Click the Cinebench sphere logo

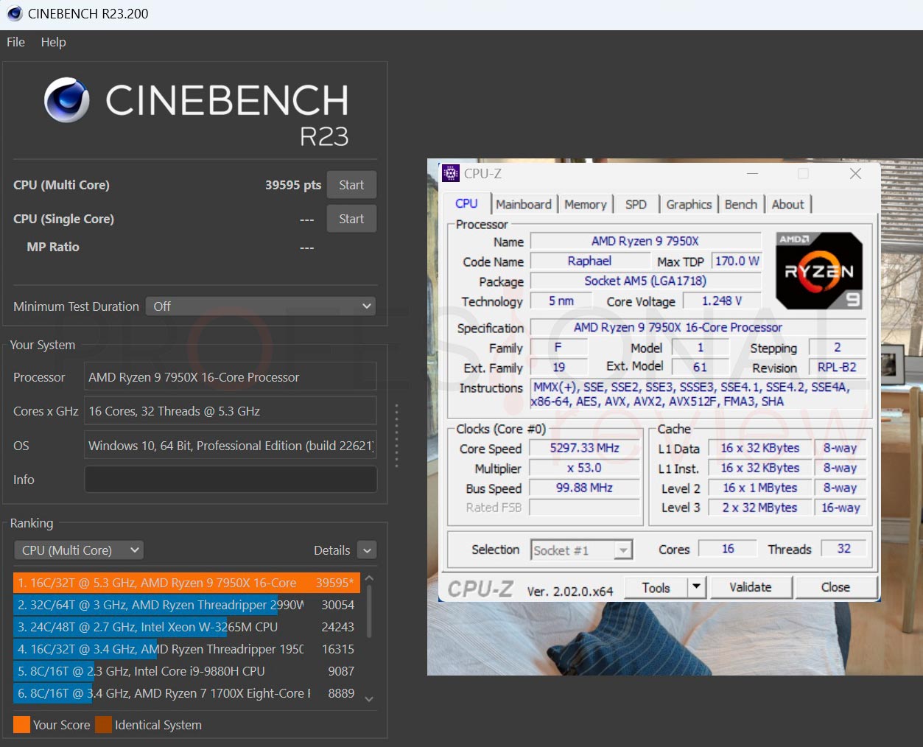click(x=66, y=100)
